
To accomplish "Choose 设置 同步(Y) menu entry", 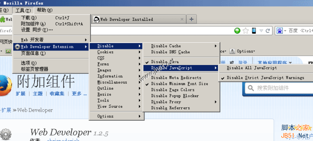I will click(x=51, y=30).
